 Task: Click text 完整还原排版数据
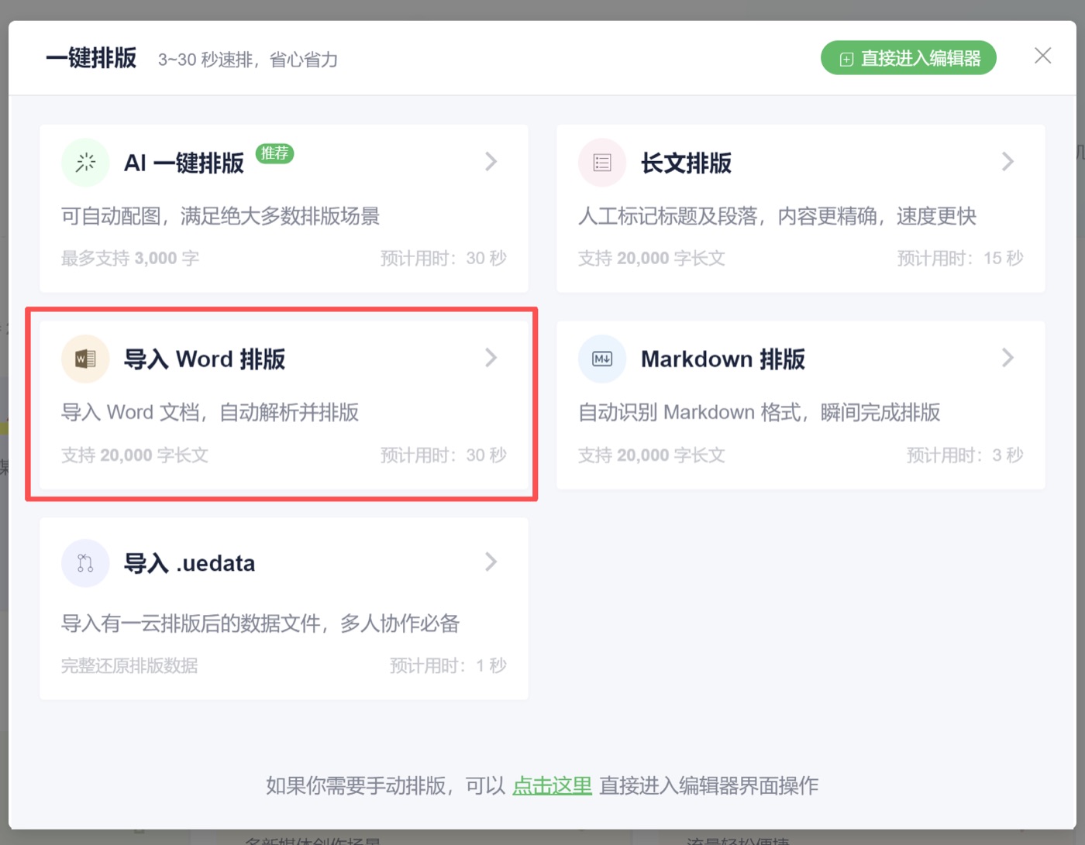[129, 666]
